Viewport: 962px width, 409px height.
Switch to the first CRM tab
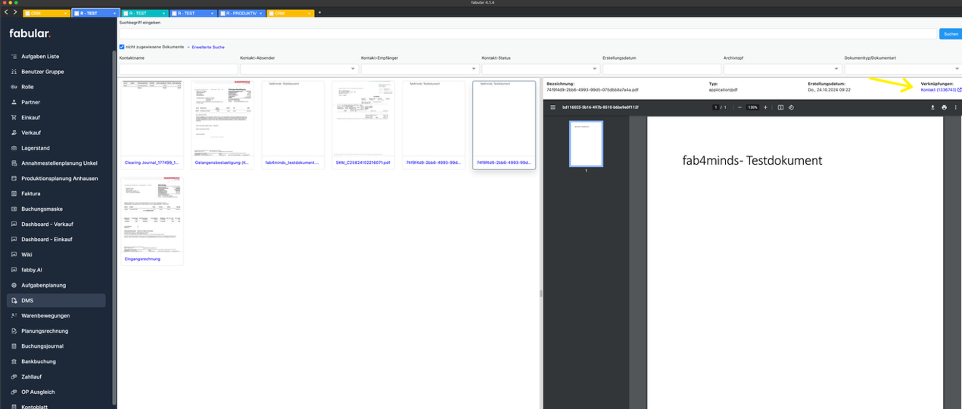tap(46, 14)
